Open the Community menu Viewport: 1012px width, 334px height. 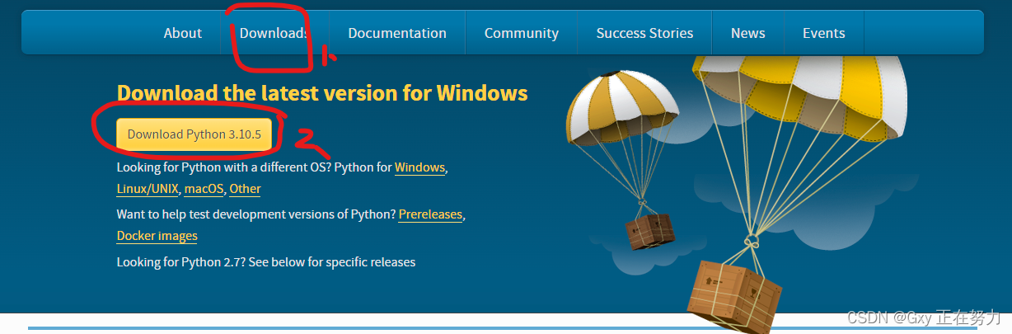coord(522,33)
